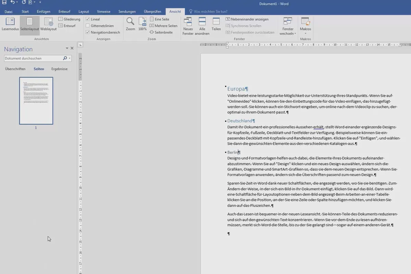
Task: Set zoom to 100%
Action: coord(142,24)
